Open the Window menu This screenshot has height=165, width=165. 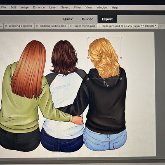[102, 7]
